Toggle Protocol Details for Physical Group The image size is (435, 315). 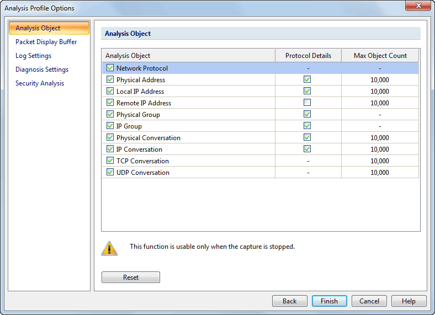click(307, 114)
